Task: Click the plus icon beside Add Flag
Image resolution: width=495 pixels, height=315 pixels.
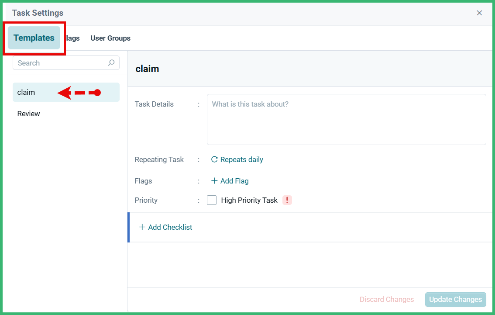Action: pyautogui.click(x=214, y=181)
